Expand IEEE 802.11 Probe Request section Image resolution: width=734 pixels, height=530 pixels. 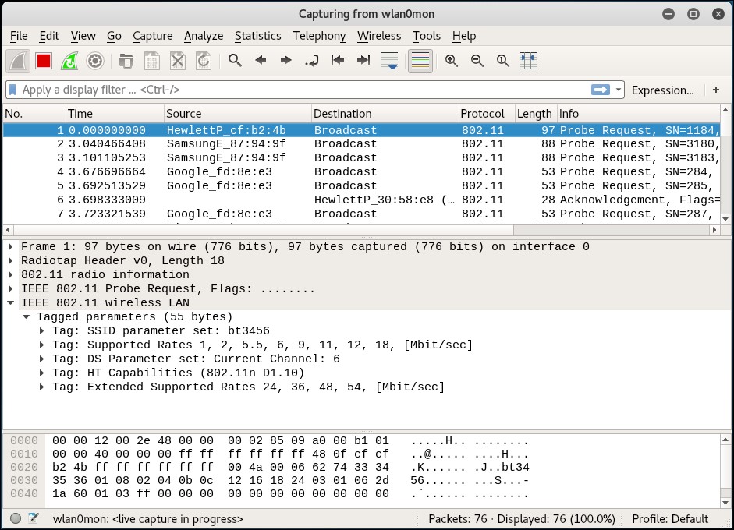(x=11, y=288)
